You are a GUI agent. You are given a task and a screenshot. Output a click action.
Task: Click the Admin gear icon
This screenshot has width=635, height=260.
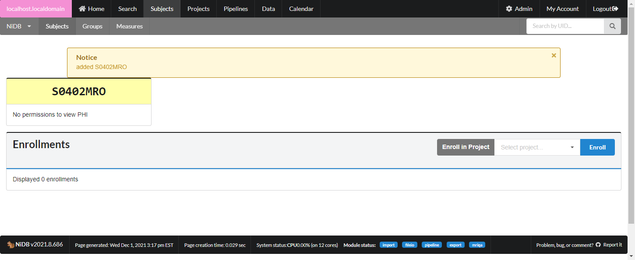[x=509, y=9]
